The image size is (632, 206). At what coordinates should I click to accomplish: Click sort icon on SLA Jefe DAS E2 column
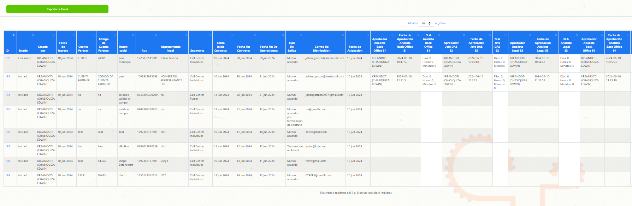tap(505, 35)
